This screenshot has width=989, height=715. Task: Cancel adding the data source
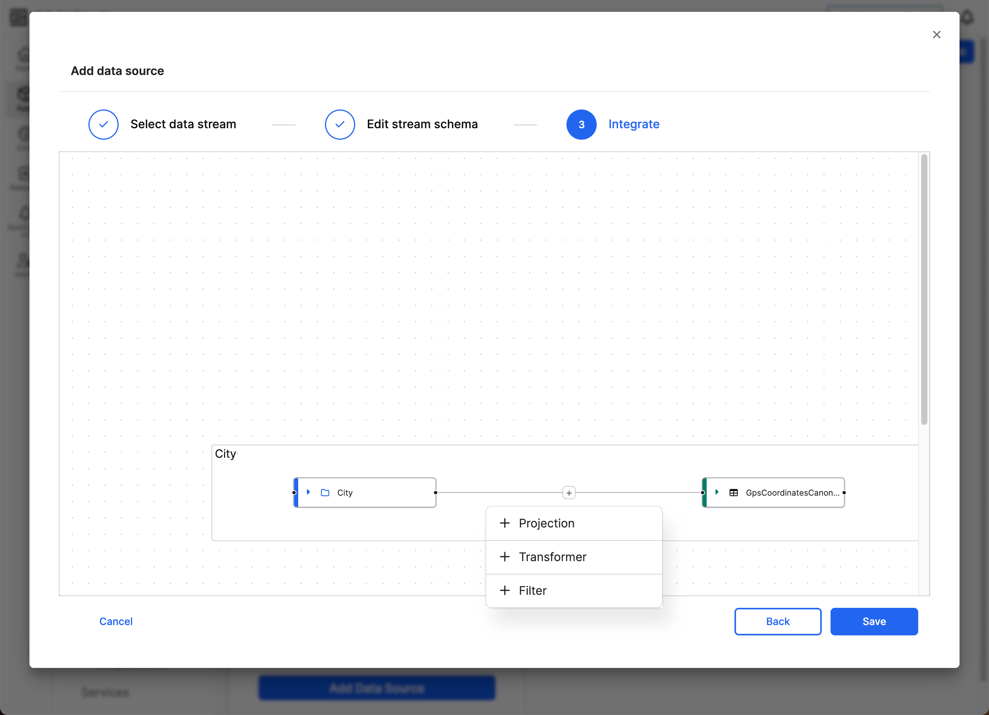116,621
